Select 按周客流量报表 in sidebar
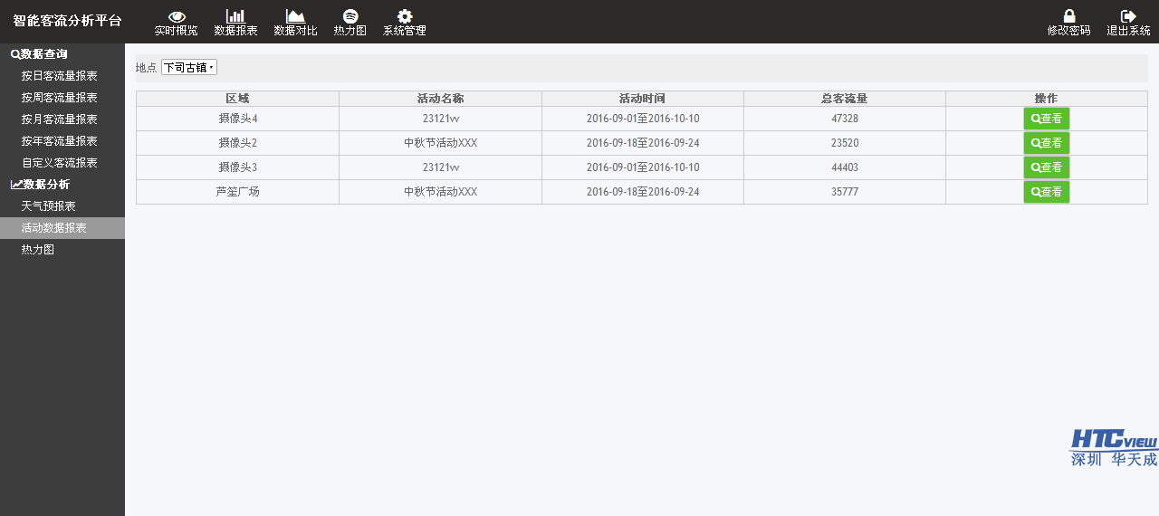 (60, 98)
